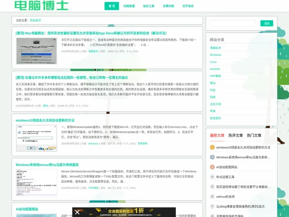The image size is (289, 217).
Task: Open ranked item 7 让zblog博客友情链接两栏显示
Action: click(x=240, y=207)
